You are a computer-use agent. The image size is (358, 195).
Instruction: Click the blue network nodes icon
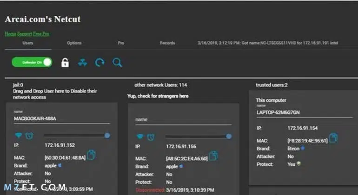(82, 63)
